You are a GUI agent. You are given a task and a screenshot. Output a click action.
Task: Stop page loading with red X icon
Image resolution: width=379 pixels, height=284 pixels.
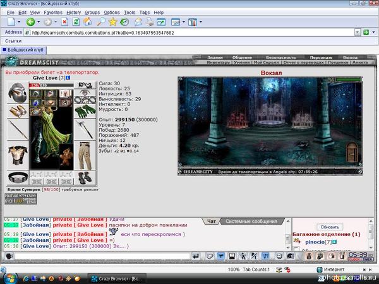pos(64,22)
